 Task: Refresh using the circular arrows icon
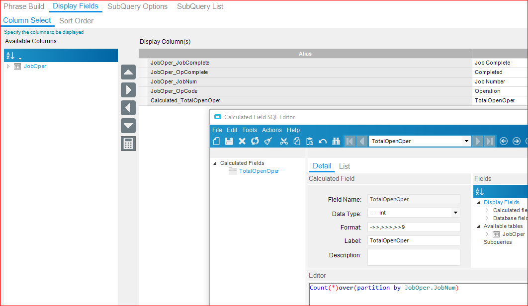pos(255,141)
